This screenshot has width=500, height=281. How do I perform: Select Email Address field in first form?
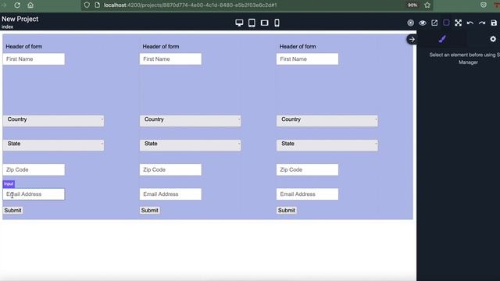click(34, 194)
